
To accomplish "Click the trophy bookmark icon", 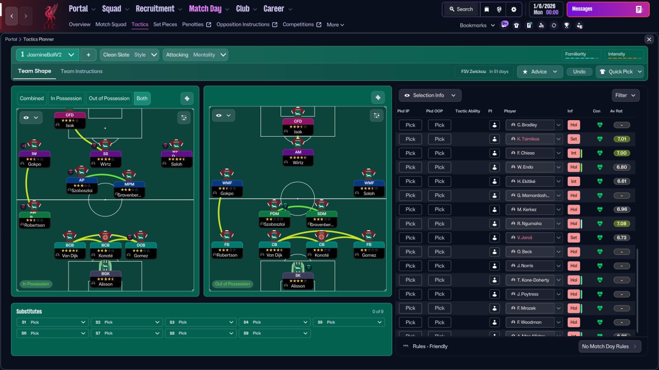I will click(567, 25).
